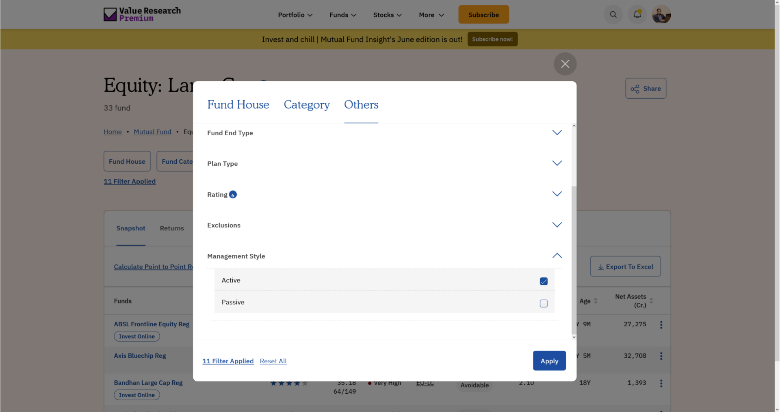Close the filter dialog with the X button

point(565,64)
